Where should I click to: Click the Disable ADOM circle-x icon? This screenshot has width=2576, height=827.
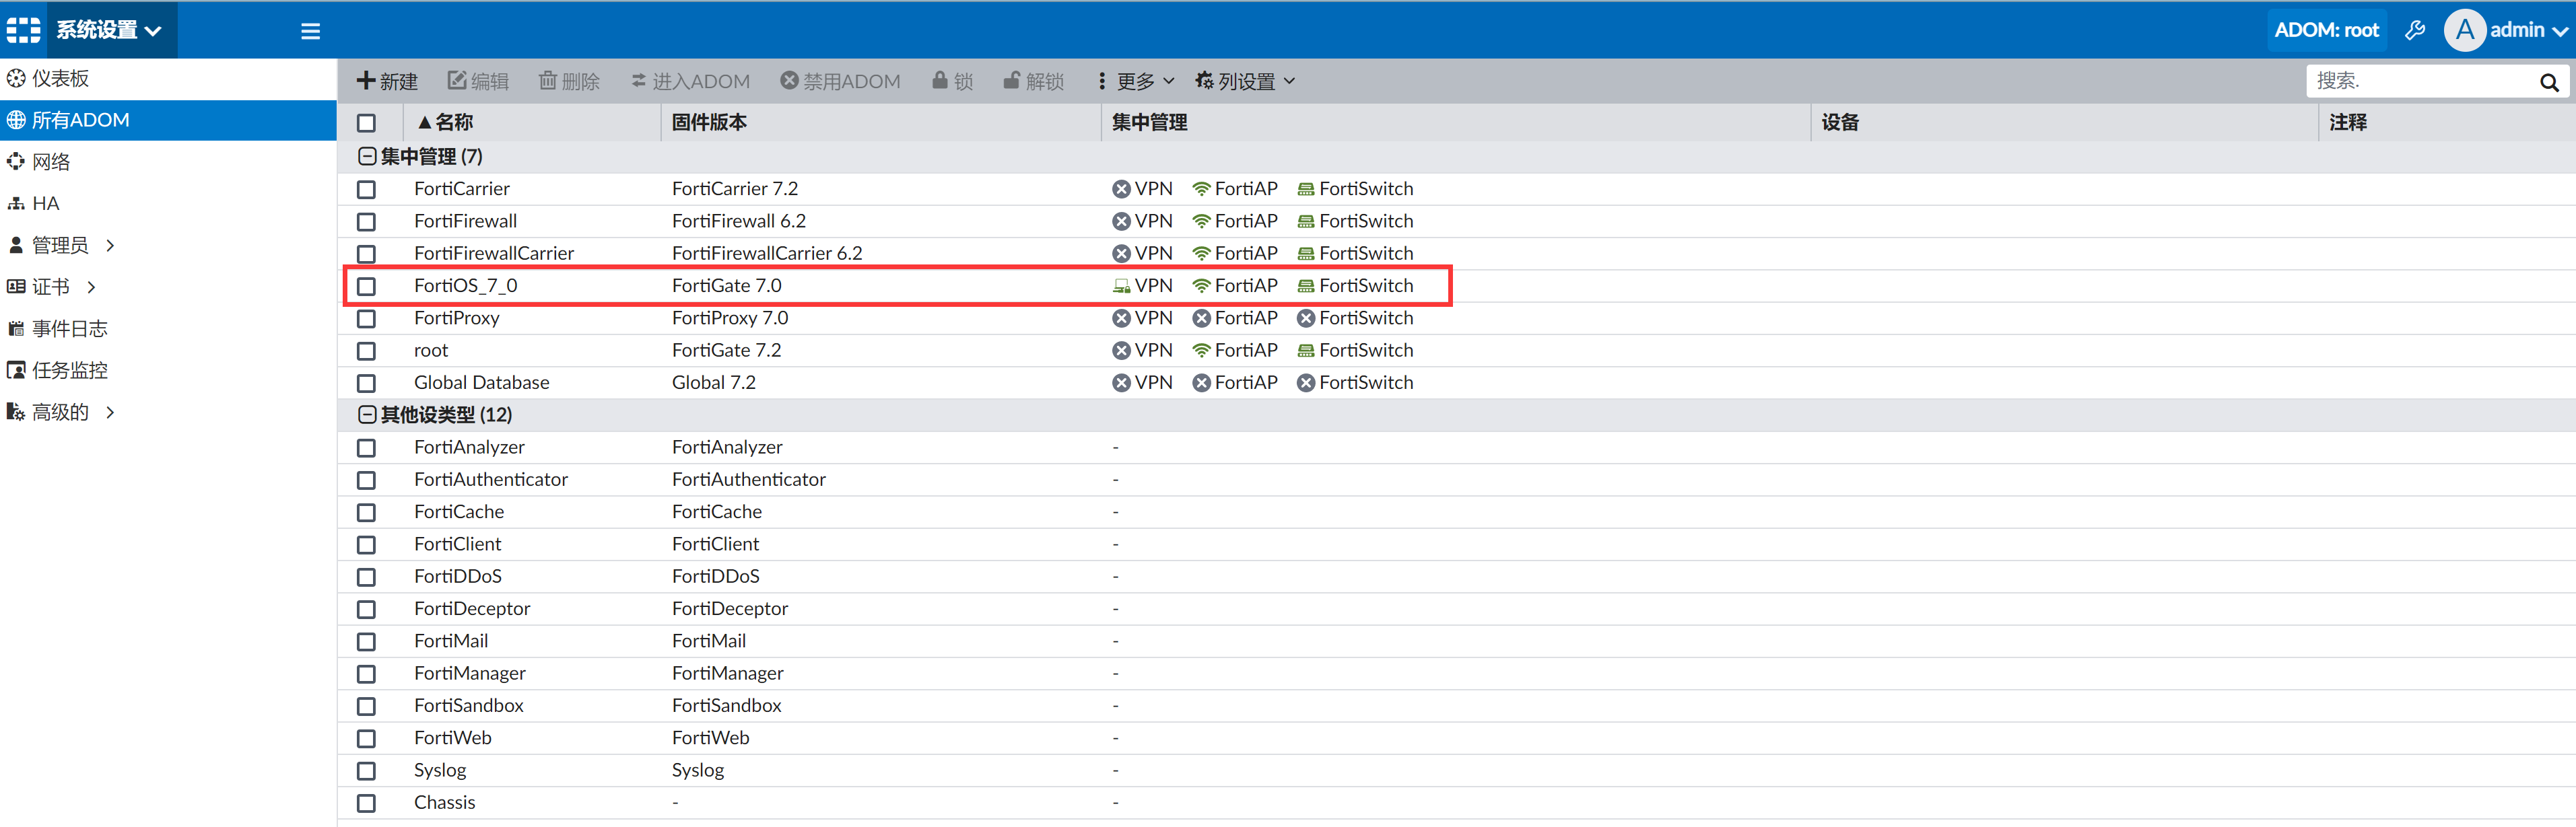[x=789, y=81]
